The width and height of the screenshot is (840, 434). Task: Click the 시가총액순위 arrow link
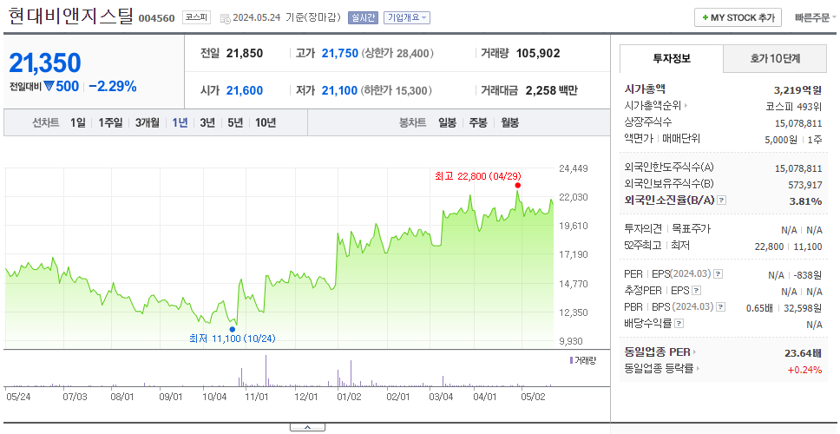(656, 106)
